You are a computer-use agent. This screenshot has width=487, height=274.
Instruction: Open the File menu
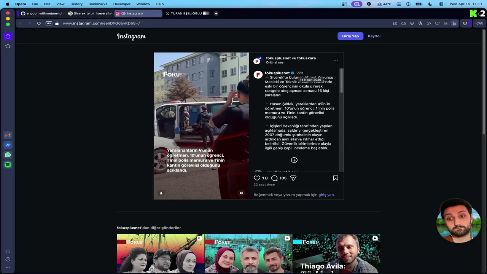pyautogui.click(x=35, y=4)
